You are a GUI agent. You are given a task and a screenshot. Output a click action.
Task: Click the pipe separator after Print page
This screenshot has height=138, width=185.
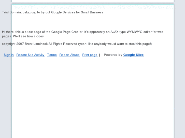[99, 55]
